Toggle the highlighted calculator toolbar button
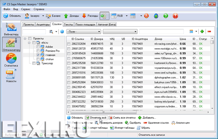Image resolution: width=218 pixels, height=139 pixels. coord(104,16)
